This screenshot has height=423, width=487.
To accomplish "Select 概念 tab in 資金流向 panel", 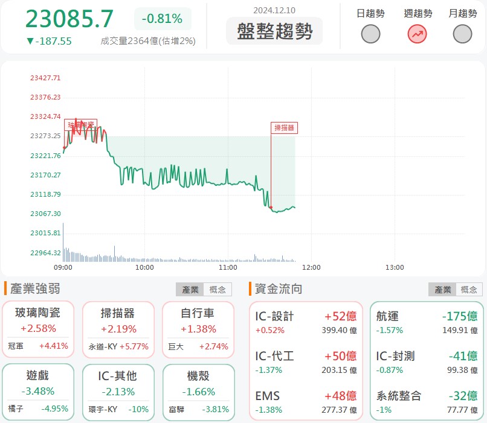I will 469,289.
